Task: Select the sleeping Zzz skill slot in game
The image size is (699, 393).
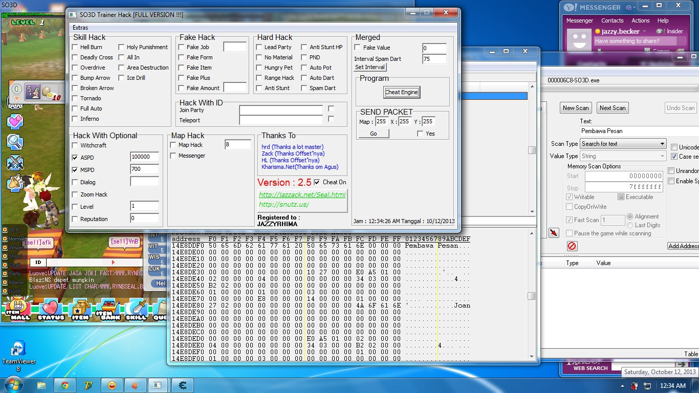Action: 32,91
